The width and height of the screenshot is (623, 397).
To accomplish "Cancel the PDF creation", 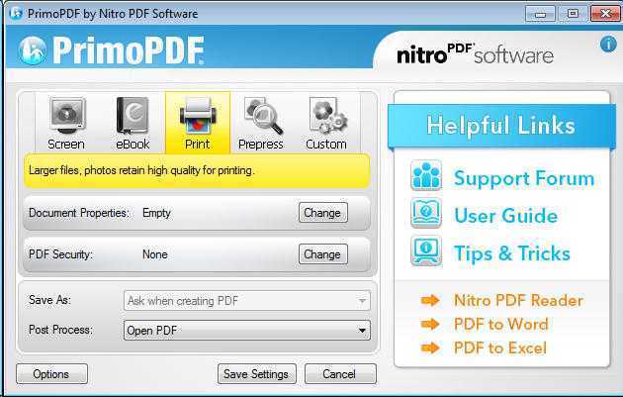I will pos(340,374).
